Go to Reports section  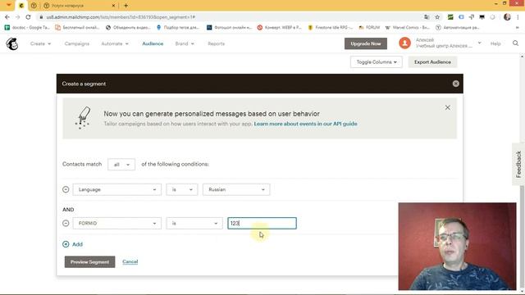click(x=216, y=43)
